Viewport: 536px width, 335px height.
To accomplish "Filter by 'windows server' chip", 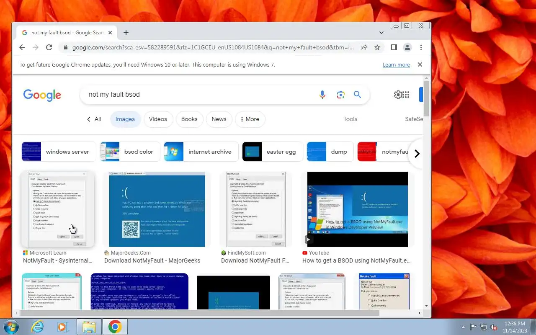I will [59, 152].
